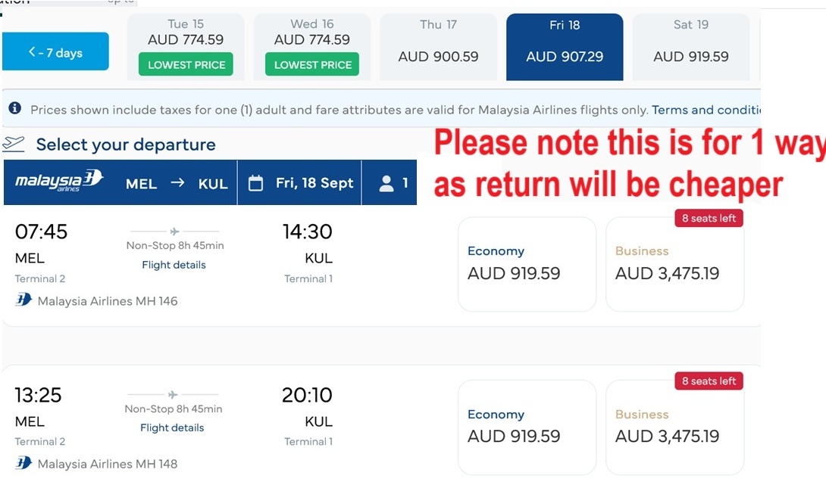Open the Terms and conditions link
The width and height of the screenshot is (826, 482).
tap(706, 110)
